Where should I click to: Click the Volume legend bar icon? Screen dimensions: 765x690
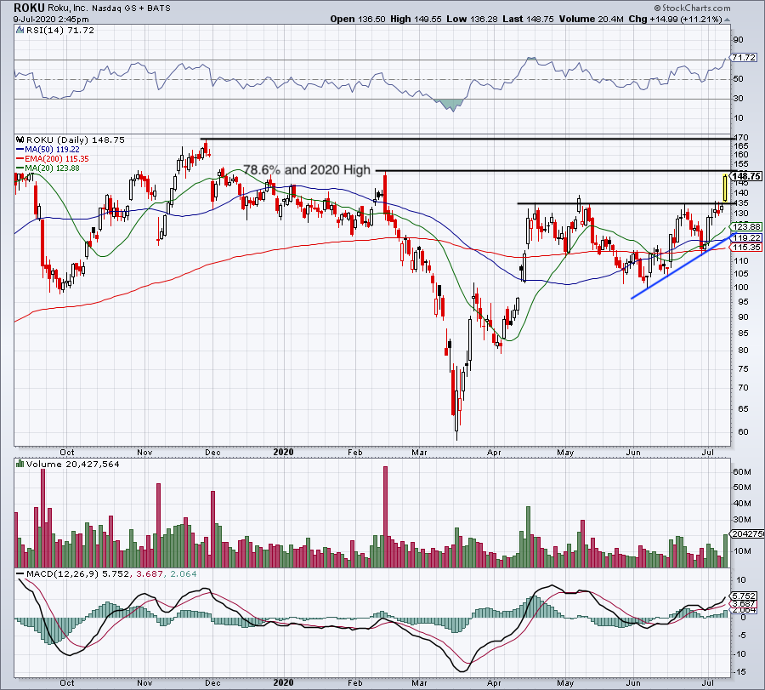(20, 464)
